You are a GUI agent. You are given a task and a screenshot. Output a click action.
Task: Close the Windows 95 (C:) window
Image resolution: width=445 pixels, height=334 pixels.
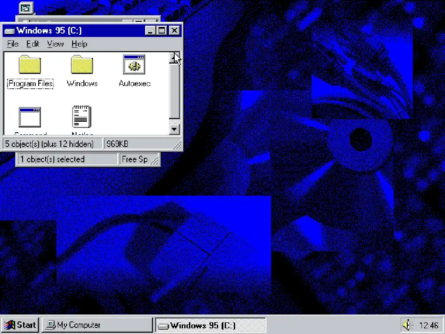174,30
